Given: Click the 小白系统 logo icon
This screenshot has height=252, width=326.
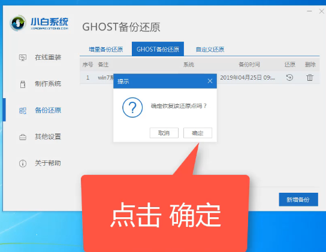Looking at the screenshot, I should point(18,23).
